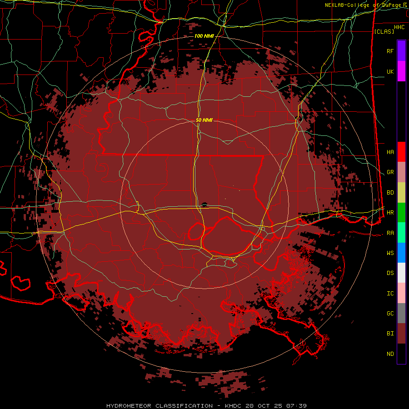Click the BD legend label

390,193
